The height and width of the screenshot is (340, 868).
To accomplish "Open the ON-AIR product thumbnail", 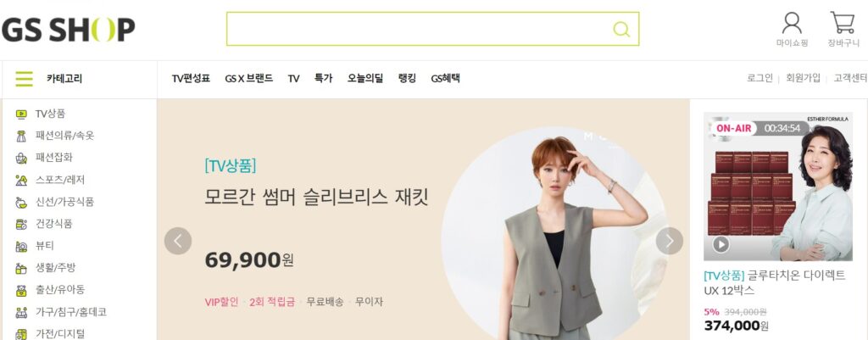I will pos(778,187).
